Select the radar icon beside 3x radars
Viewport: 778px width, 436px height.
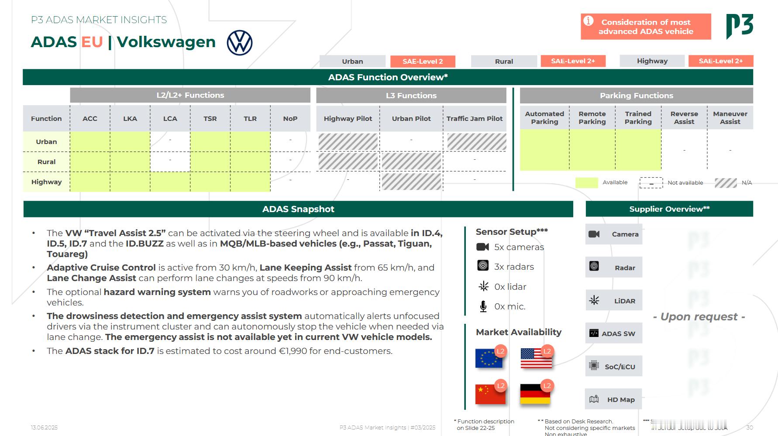pyautogui.click(x=483, y=265)
